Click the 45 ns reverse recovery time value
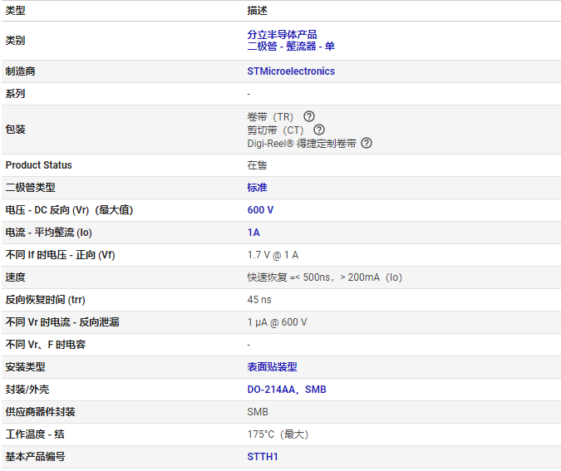Image resolution: width=561 pixels, height=471 pixels. pyautogui.click(x=259, y=299)
